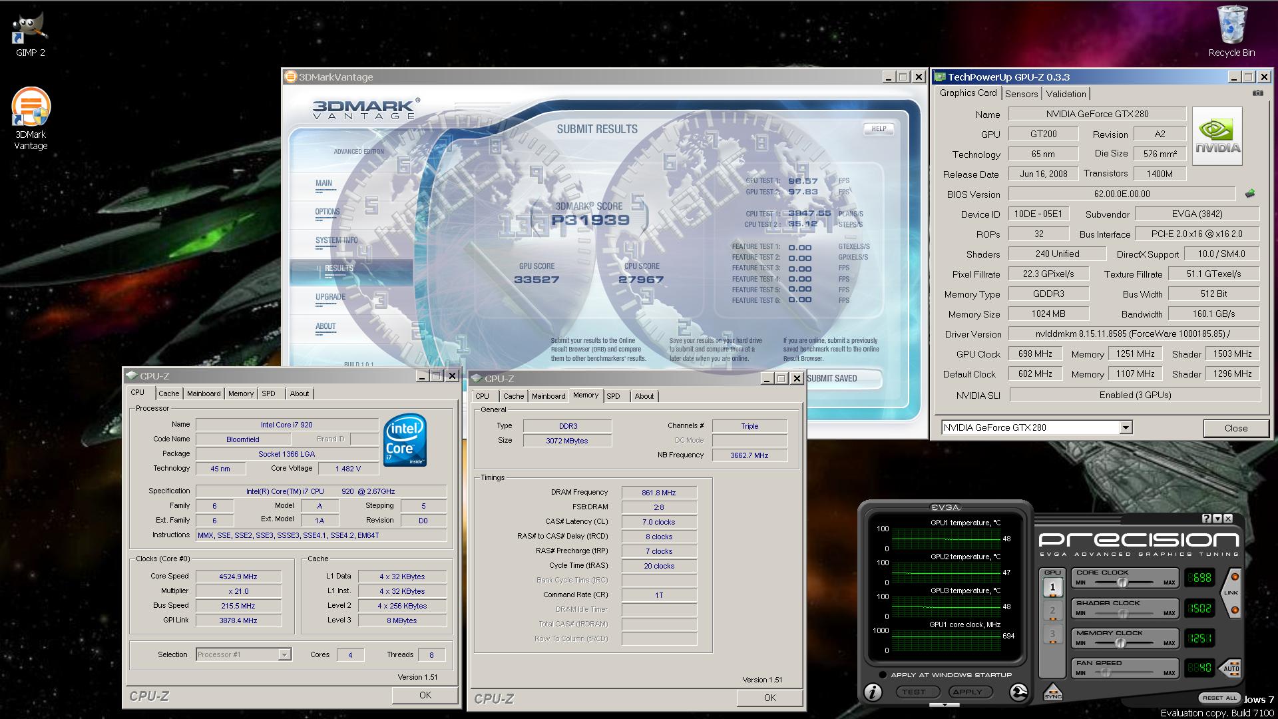Viewport: 1278px width, 719px height.
Task: Go to SYSTEM INFO in 3DMark Vantage
Action: (x=336, y=240)
